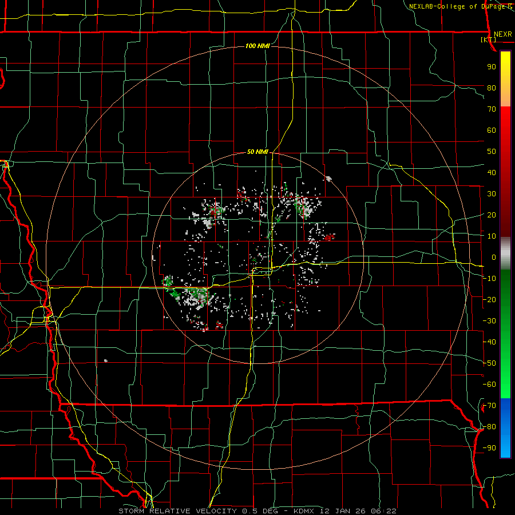Click the positive 90 scale value
515x515 pixels.
coord(492,67)
